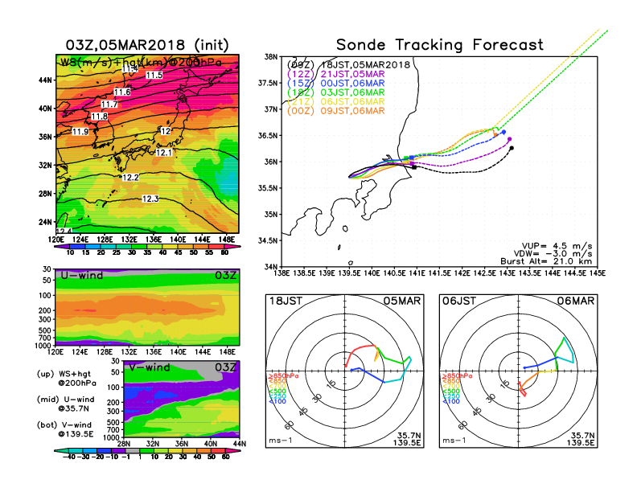Click the black landing dot of 09Z track
Viewport: 637px width, 492px height.
pos(512,148)
